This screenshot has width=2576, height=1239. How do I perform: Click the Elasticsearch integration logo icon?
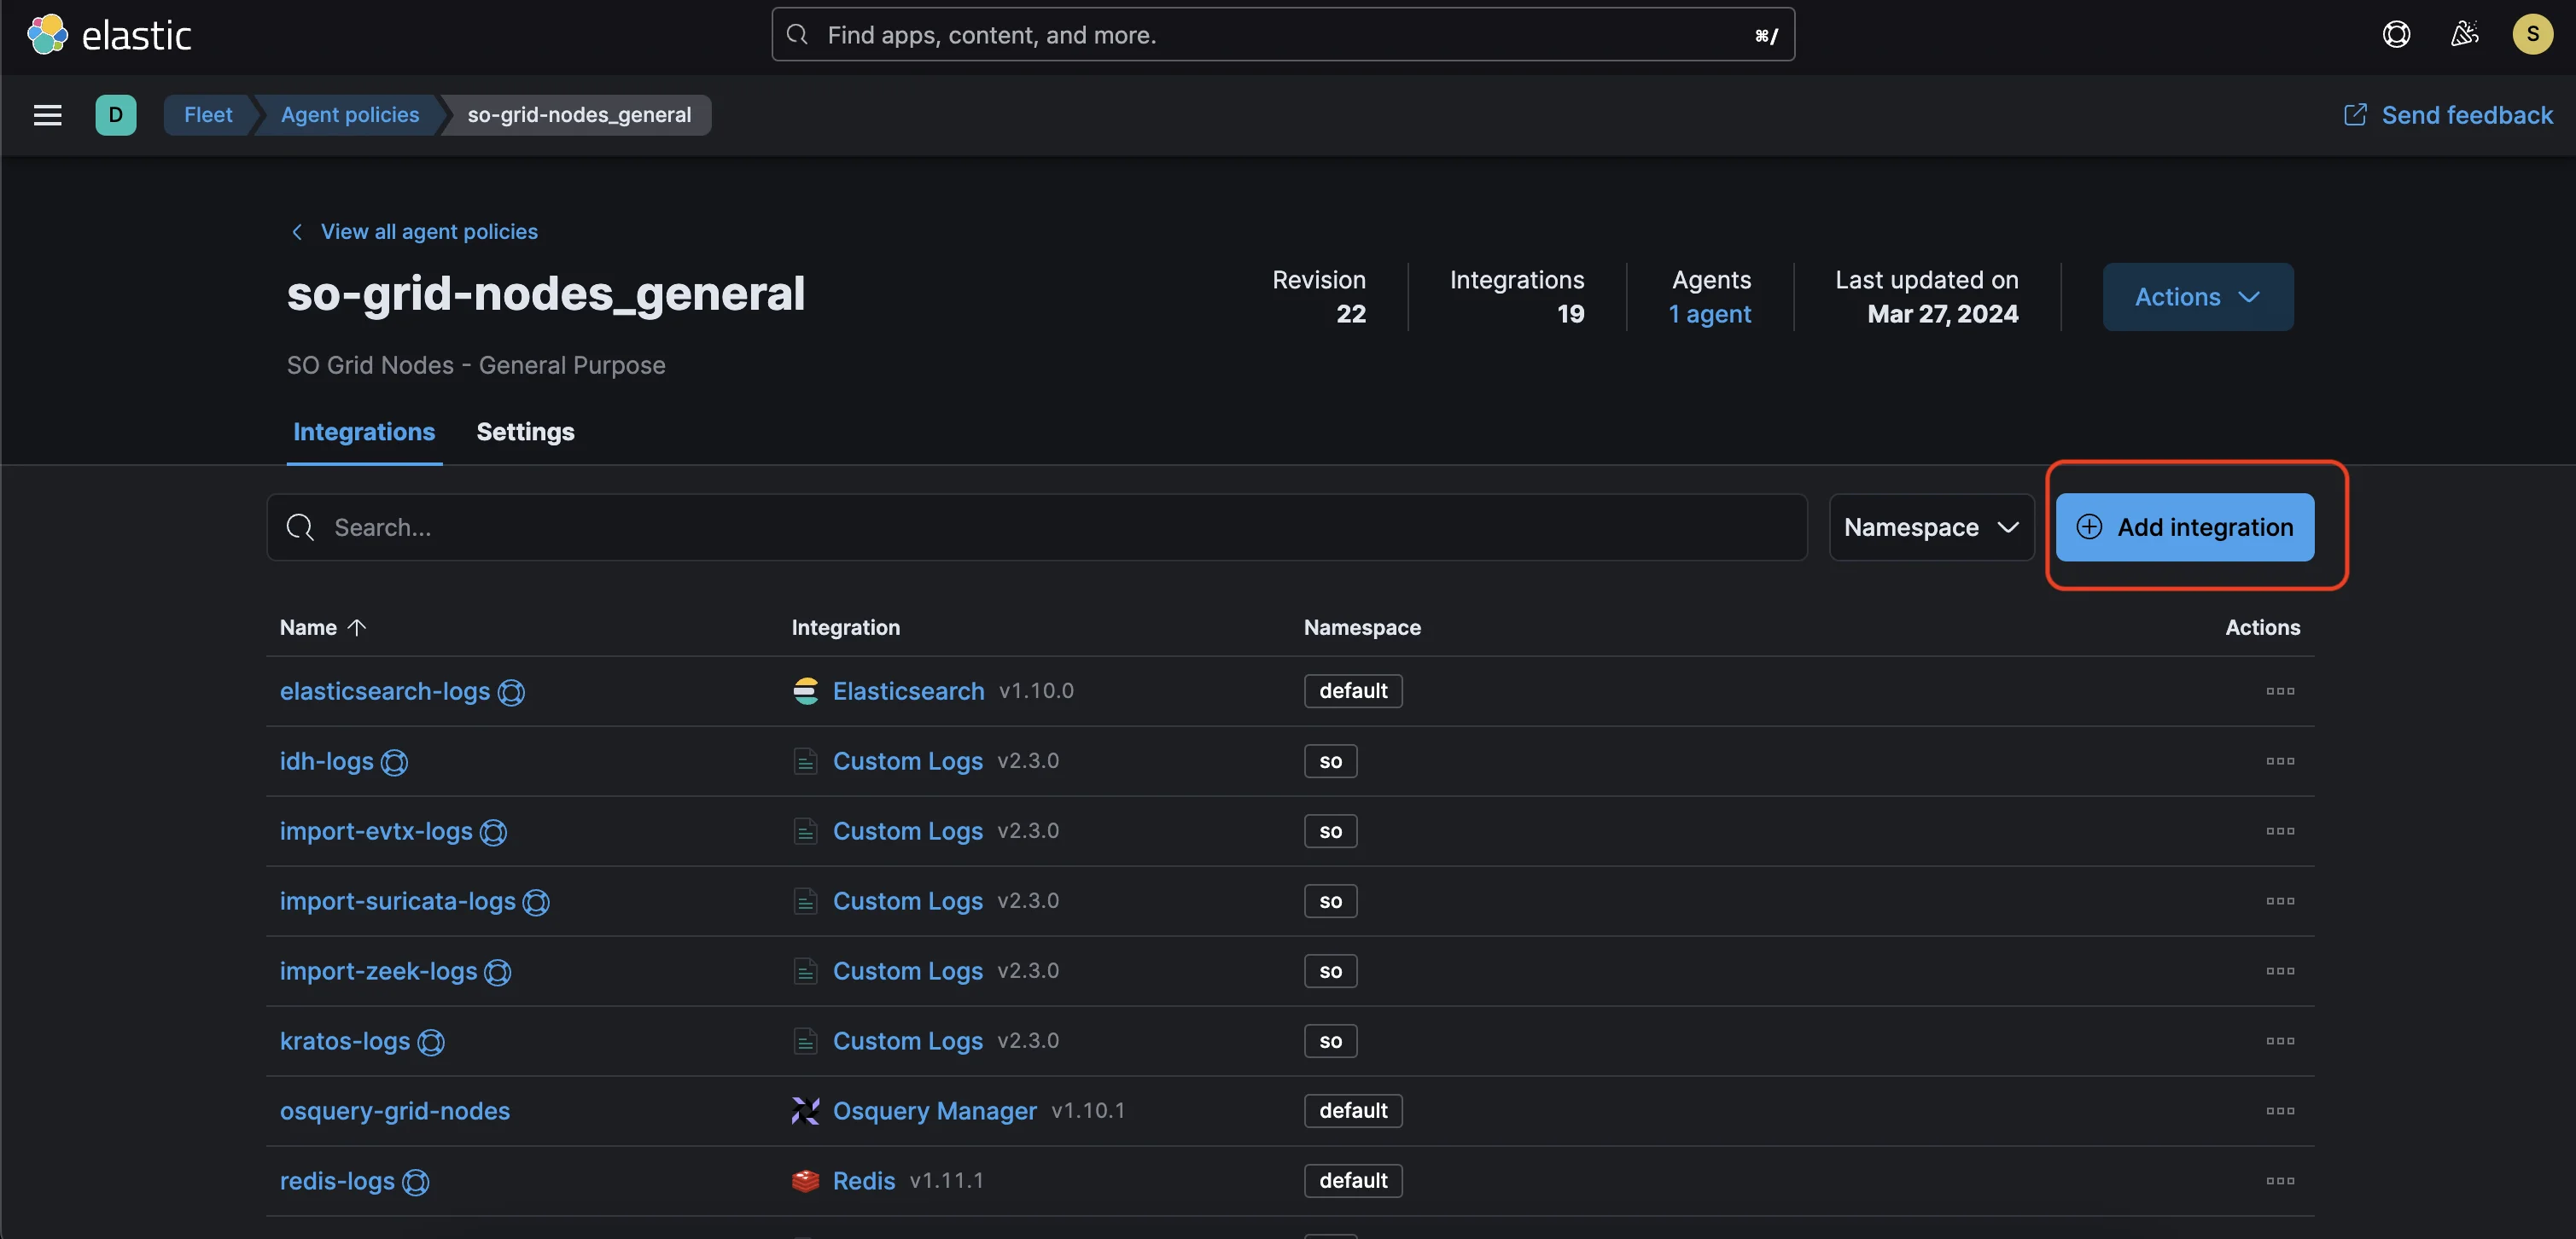805,691
